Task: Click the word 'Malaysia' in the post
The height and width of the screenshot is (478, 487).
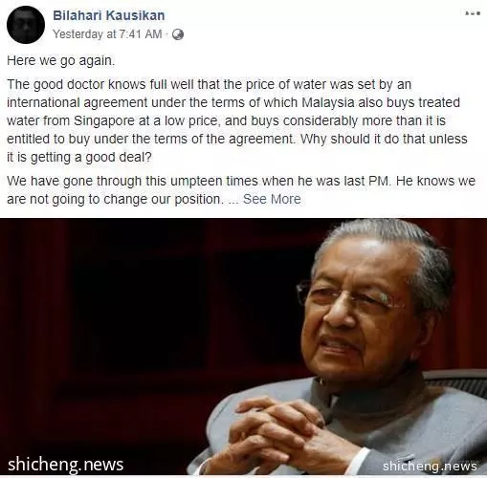Action: 328,102
